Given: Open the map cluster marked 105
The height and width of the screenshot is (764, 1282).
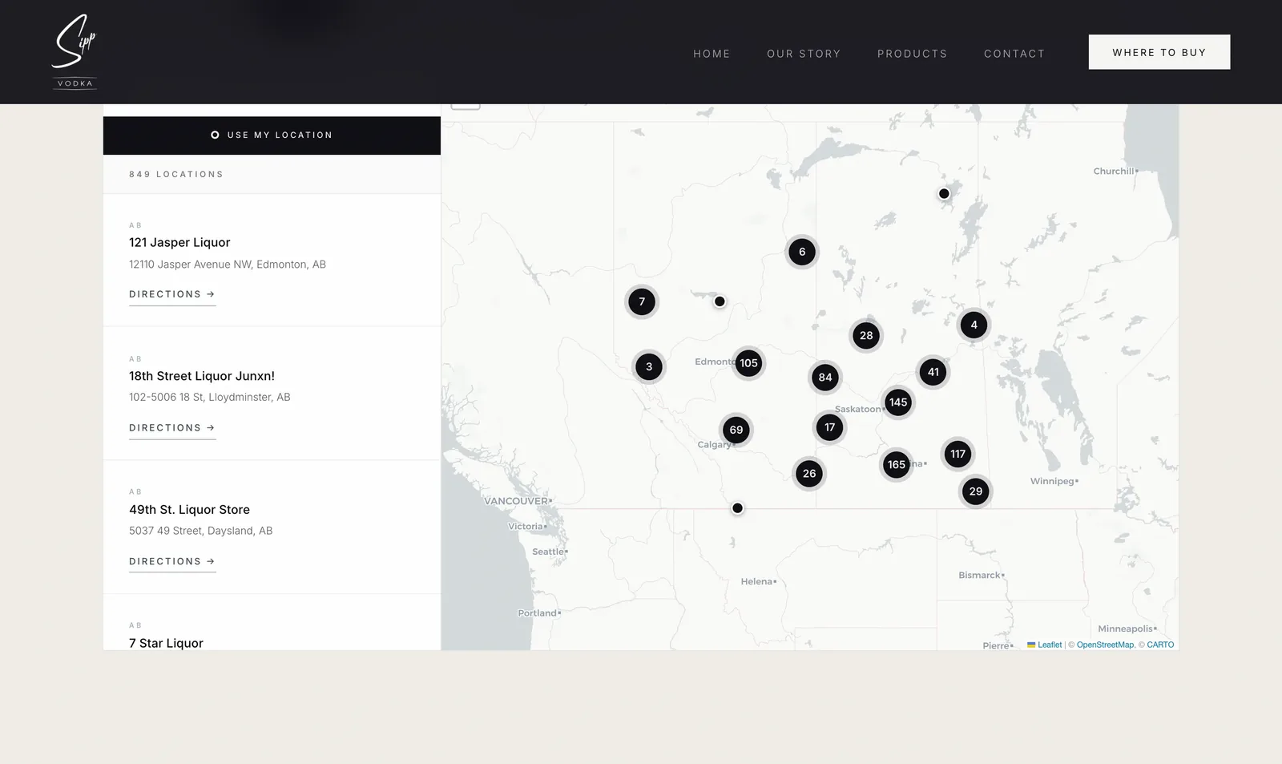Looking at the screenshot, I should pos(748,363).
